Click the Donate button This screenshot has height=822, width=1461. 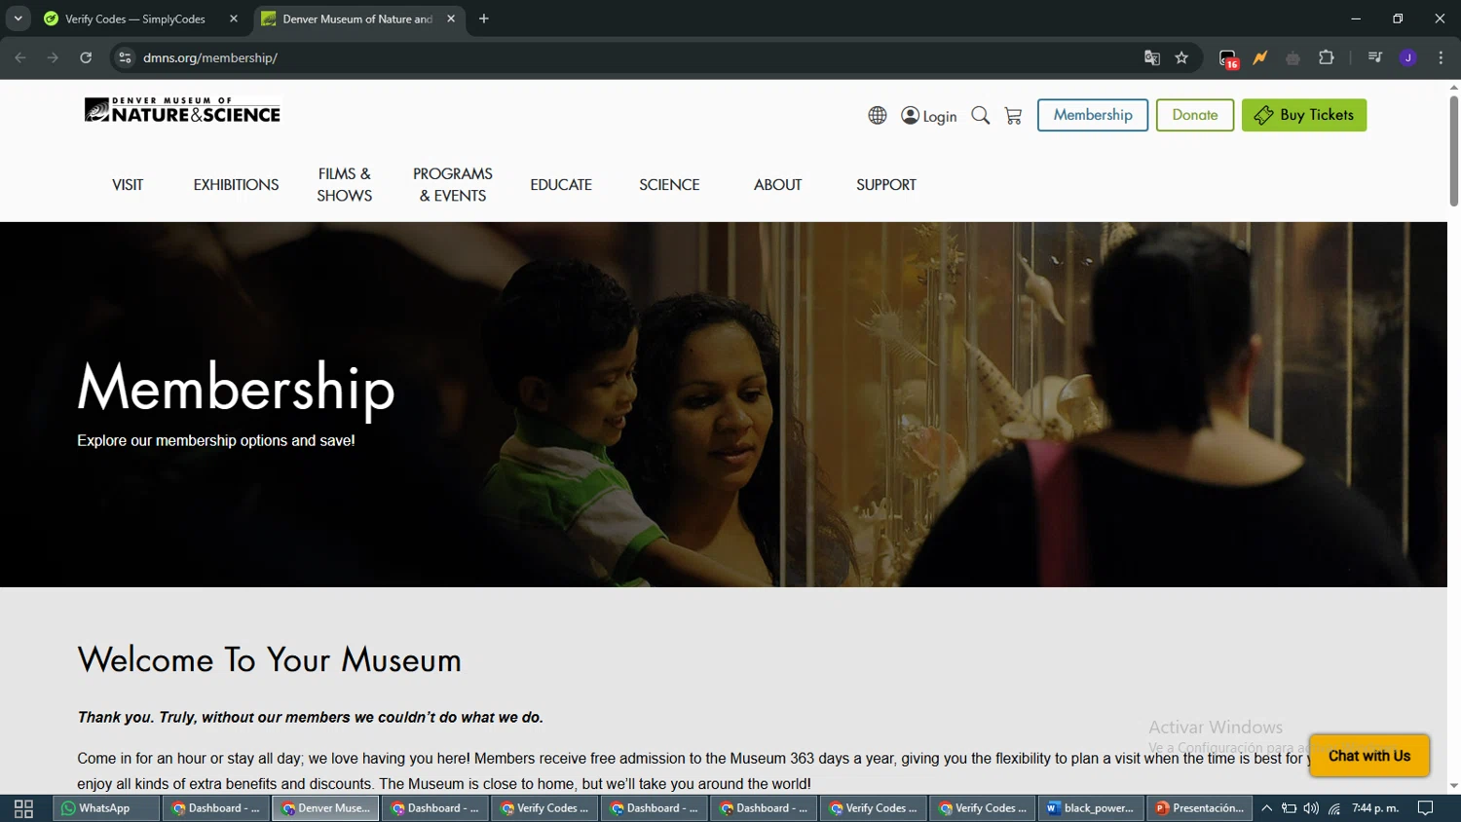(x=1195, y=115)
